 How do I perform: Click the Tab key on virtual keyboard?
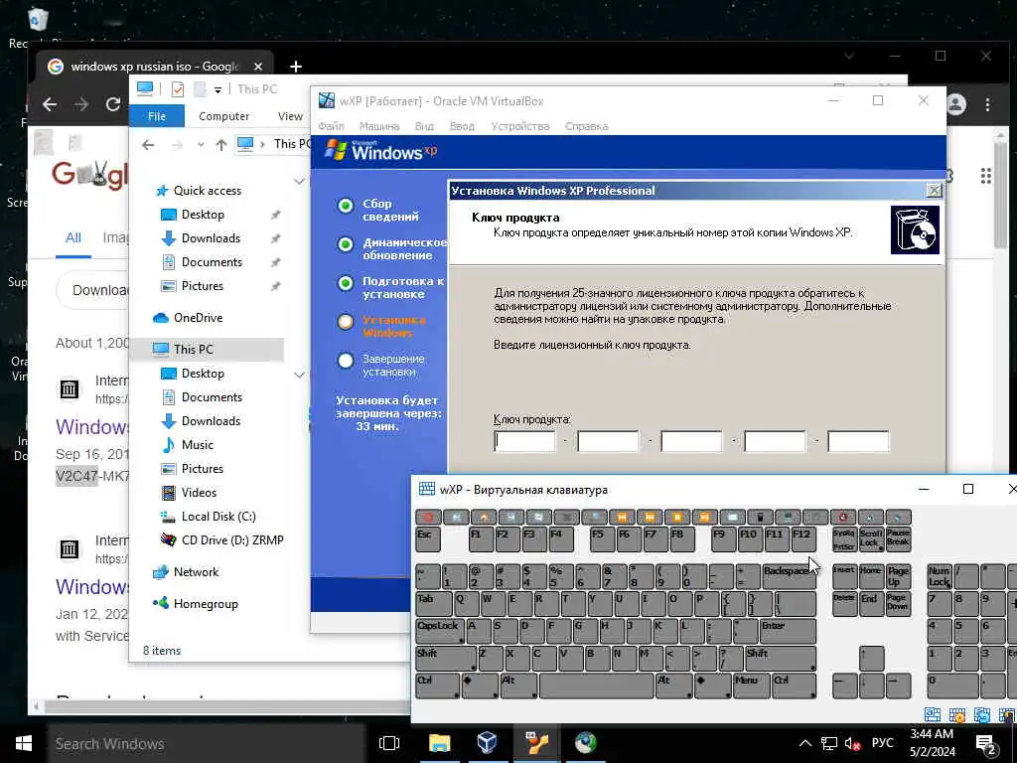tap(434, 603)
